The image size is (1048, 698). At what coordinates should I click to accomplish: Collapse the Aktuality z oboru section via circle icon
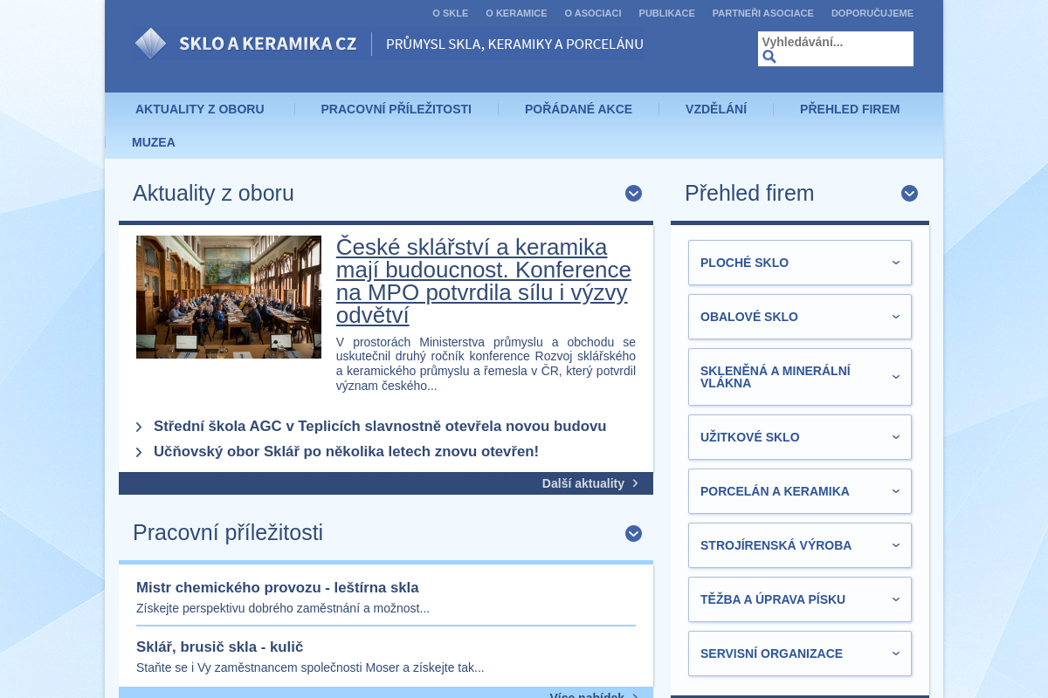[633, 194]
